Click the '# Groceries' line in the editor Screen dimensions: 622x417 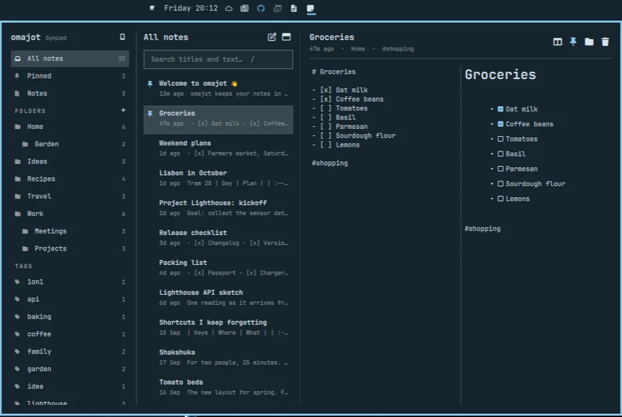[x=334, y=72]
